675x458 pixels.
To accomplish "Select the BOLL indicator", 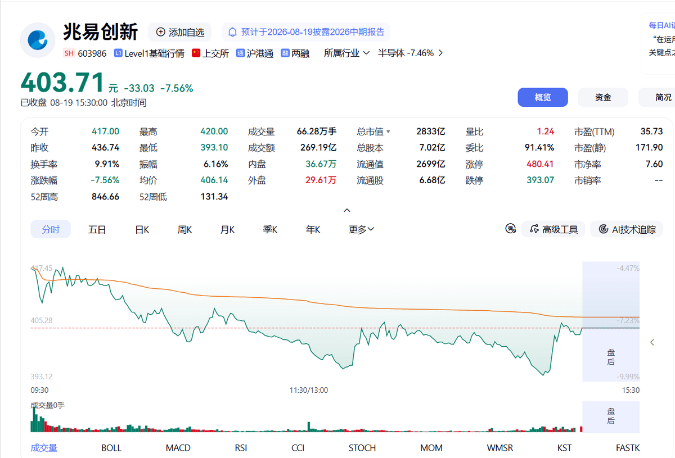I will pos(111,448).
